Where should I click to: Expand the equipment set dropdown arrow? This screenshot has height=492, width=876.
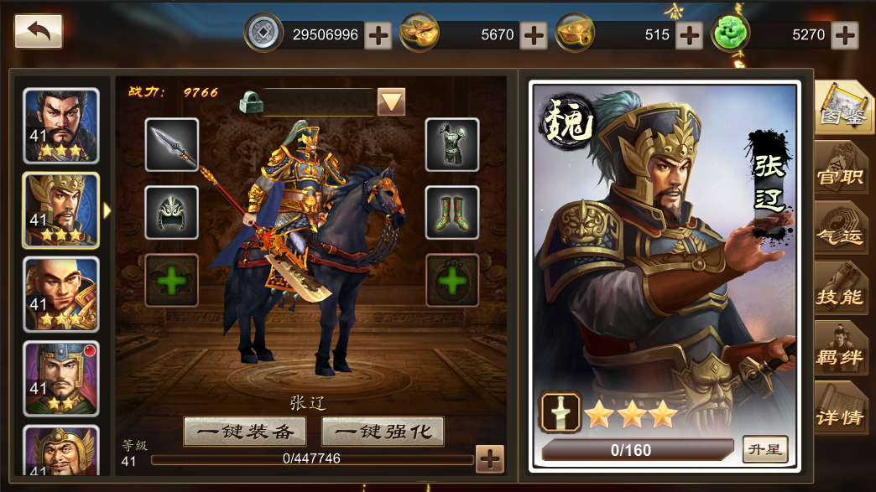click(x=391, y=101)
